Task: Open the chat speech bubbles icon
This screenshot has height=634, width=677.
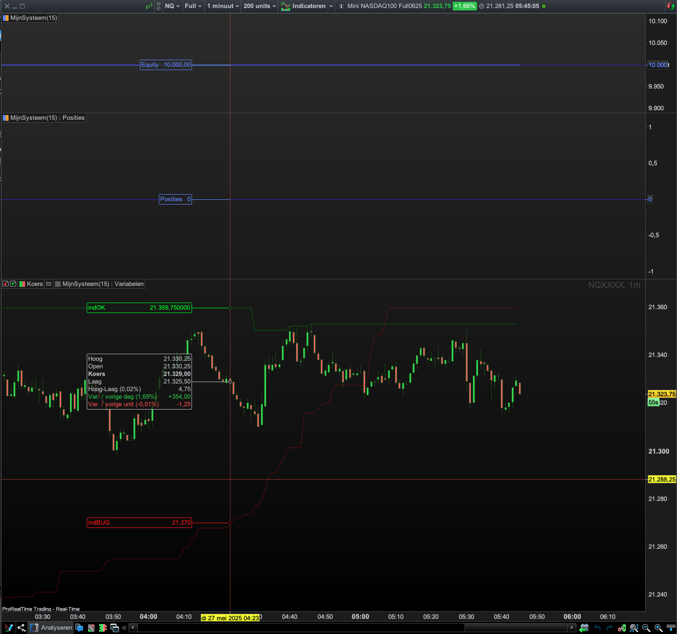Action: click(79, 628)
